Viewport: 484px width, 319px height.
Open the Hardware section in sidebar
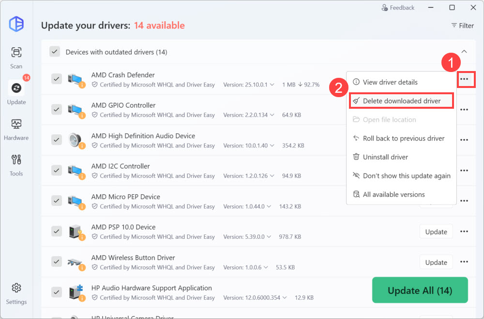[x=16, y=129]
